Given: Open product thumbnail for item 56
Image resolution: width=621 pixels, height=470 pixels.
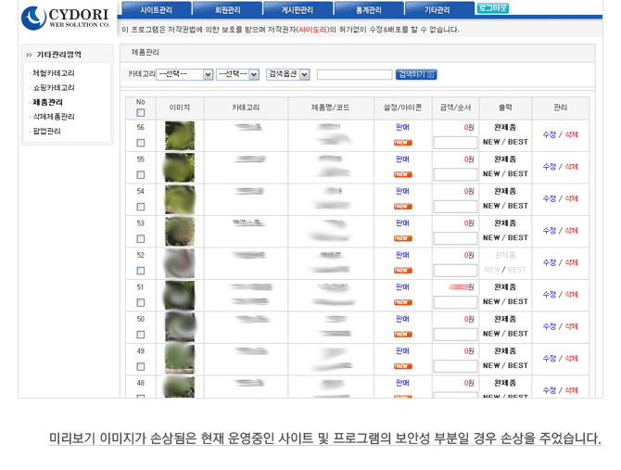Looking at the screenshot, I should [x=180, y=136].
